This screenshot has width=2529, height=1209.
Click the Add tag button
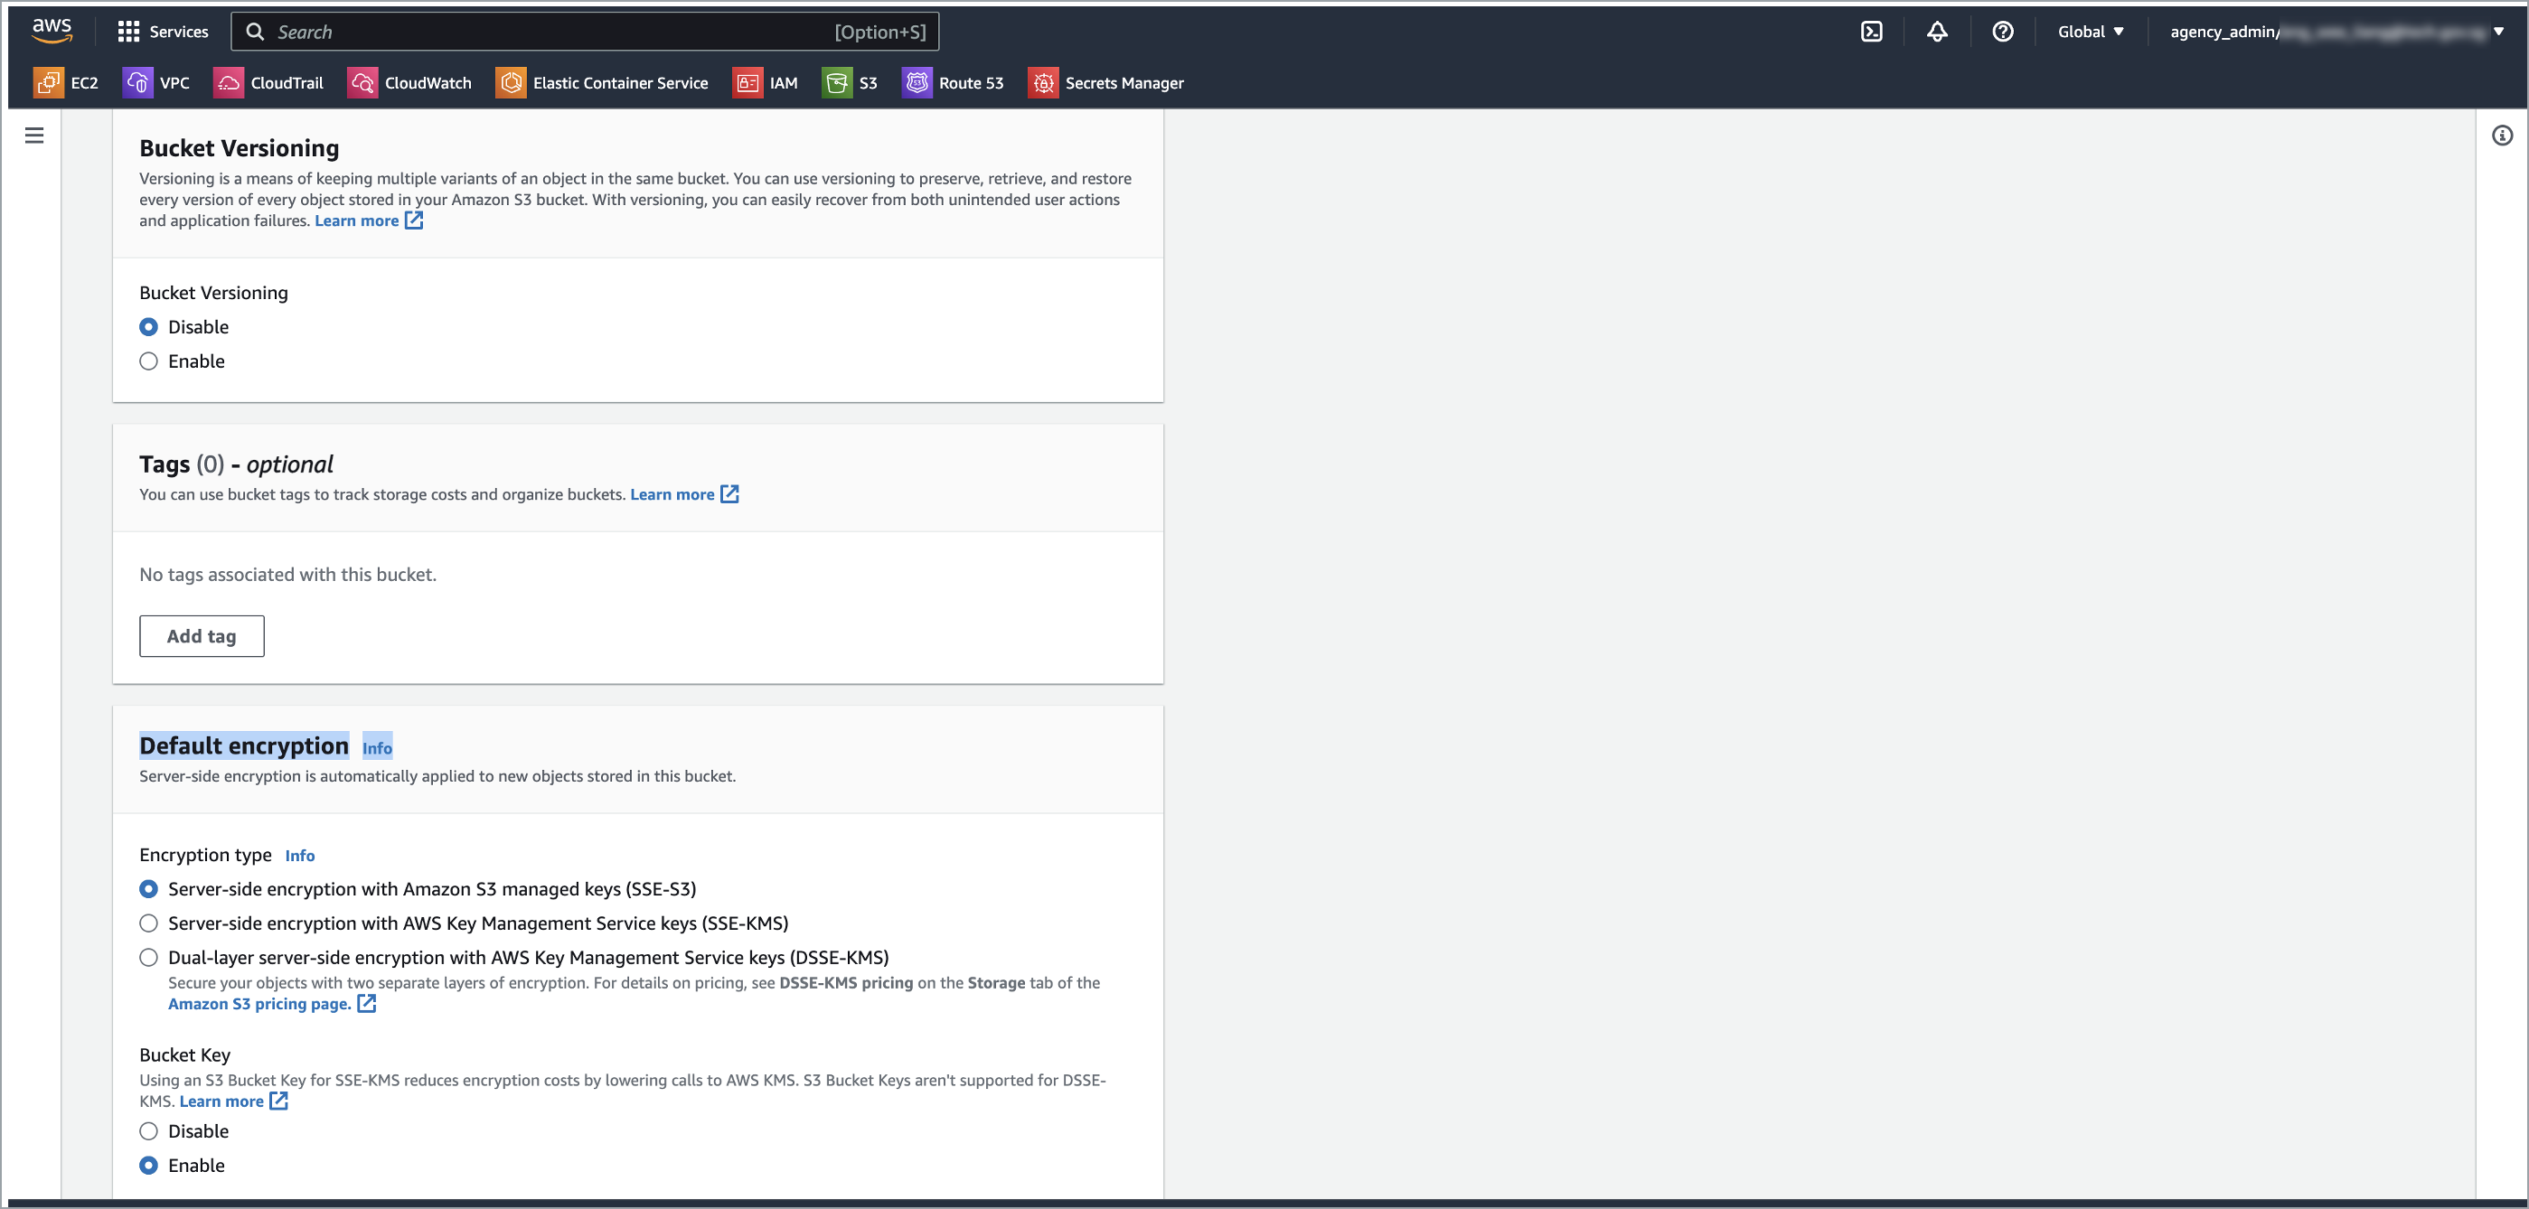[x=202, y=636]
